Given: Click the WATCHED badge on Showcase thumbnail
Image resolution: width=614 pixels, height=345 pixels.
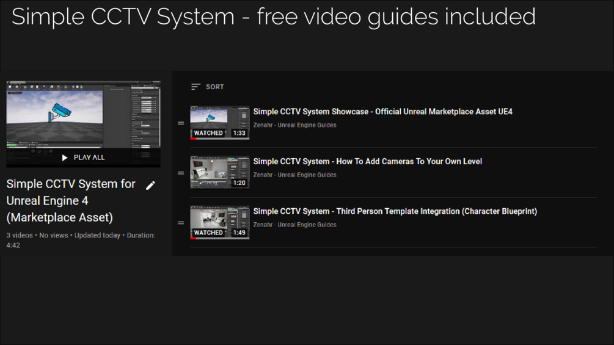Looking at the screenshot, I should pyautogui.click(x=208, y=133).
